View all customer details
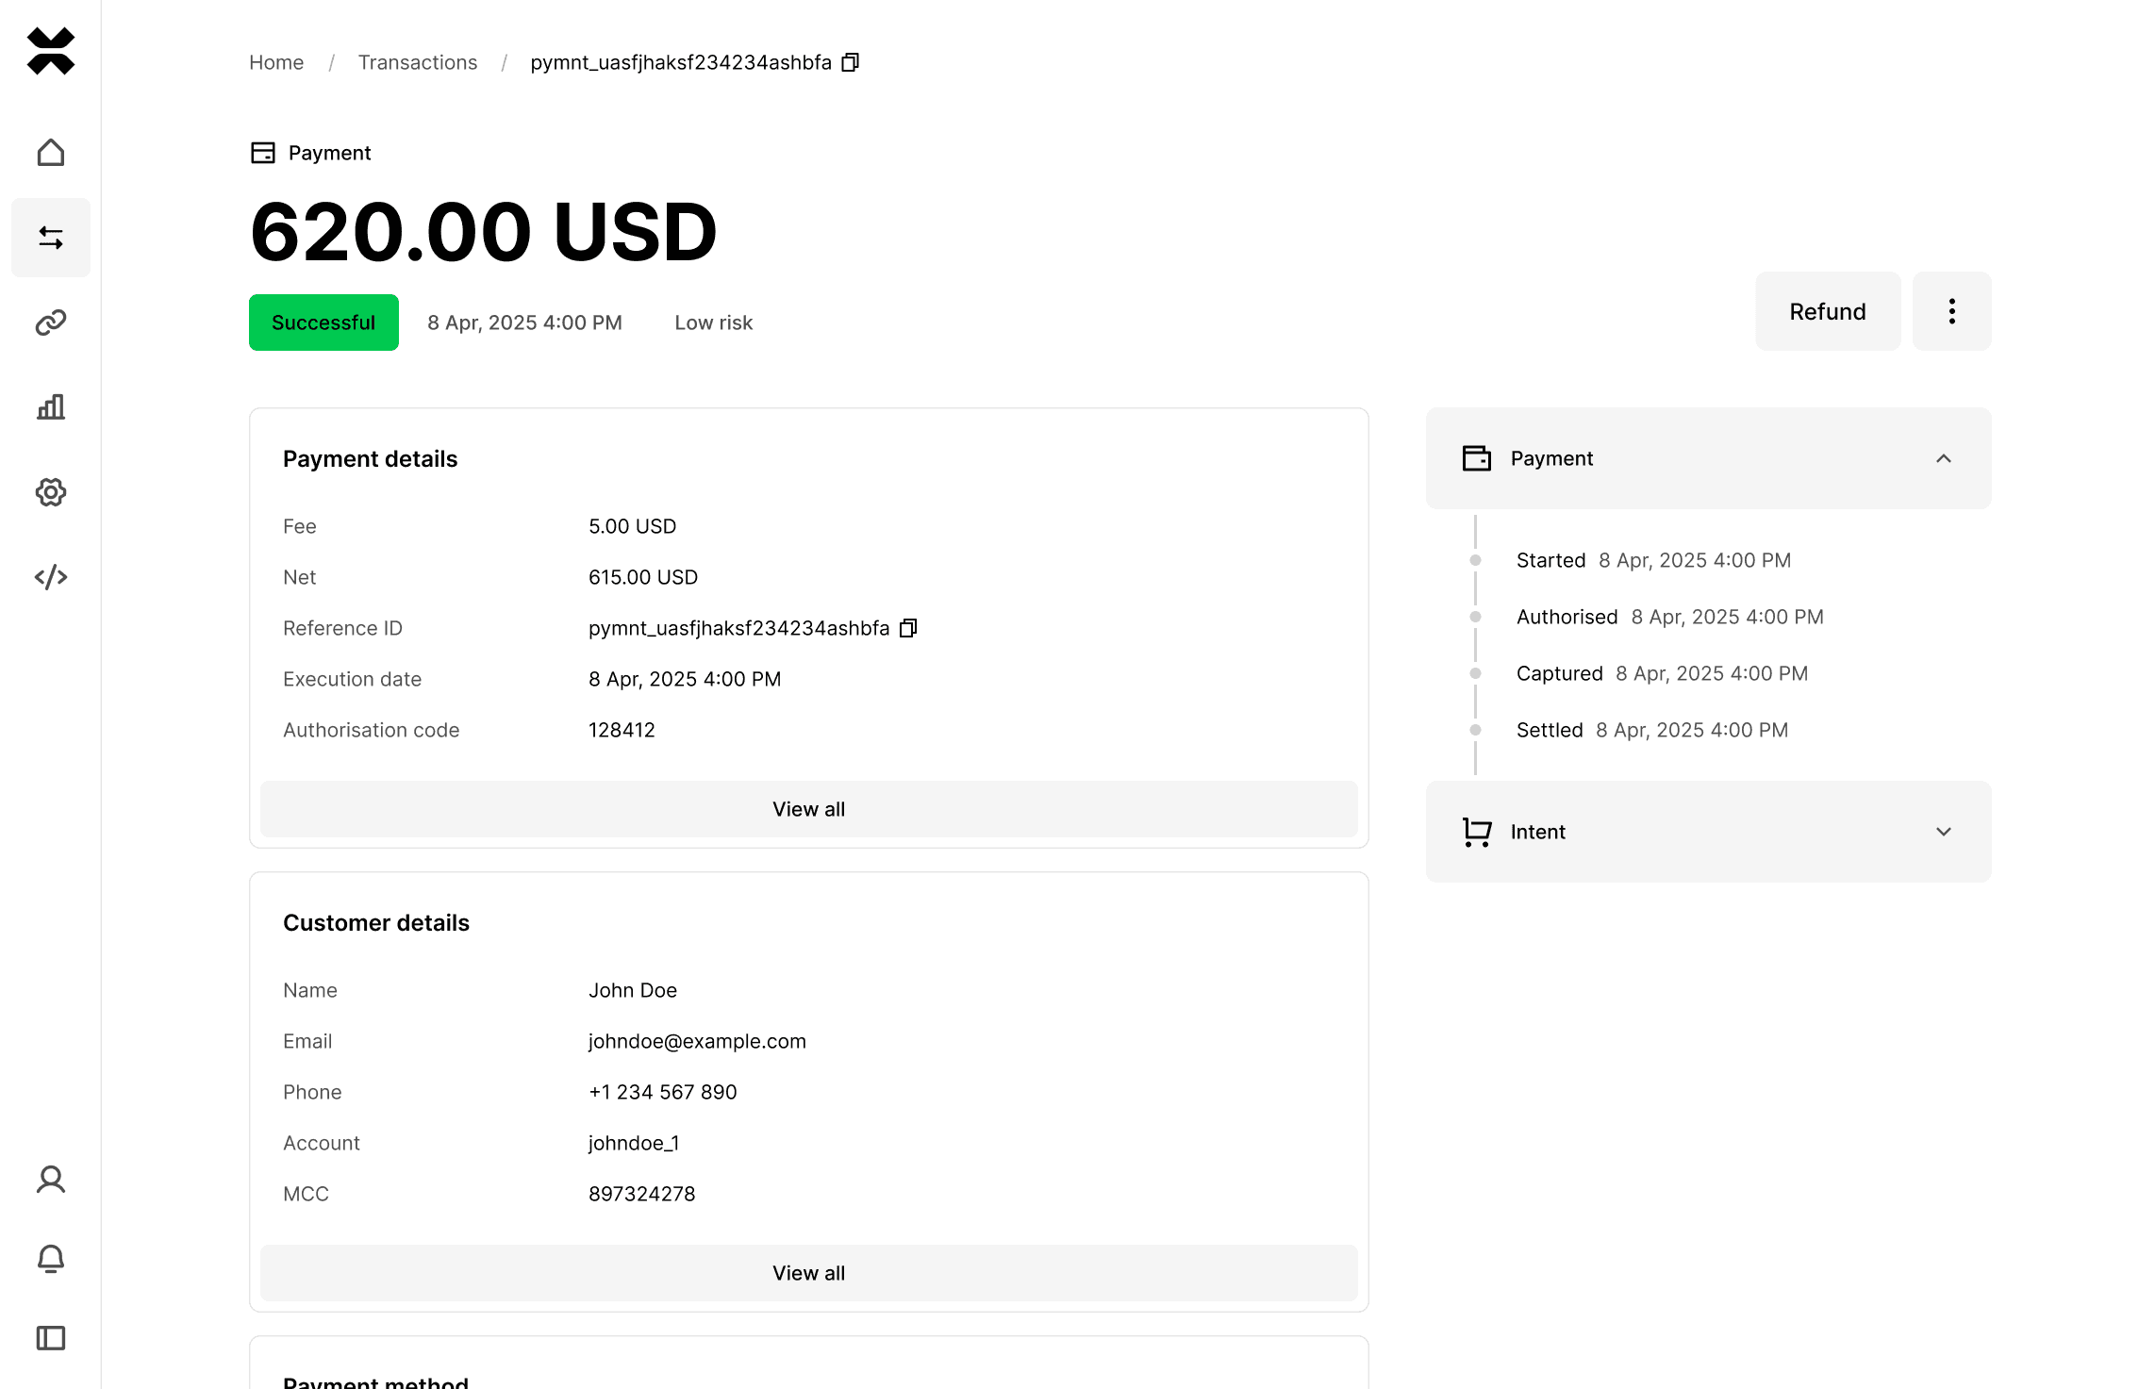 808,1273
